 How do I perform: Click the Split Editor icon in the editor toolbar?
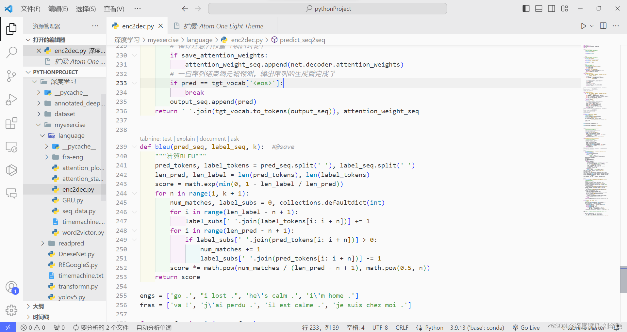pos(603,26)
